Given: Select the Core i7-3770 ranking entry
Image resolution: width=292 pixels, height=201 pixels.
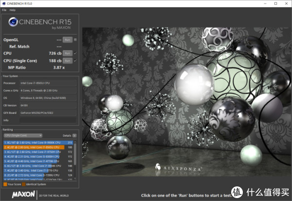Looking at the screenshot, I should click(38, 170).
